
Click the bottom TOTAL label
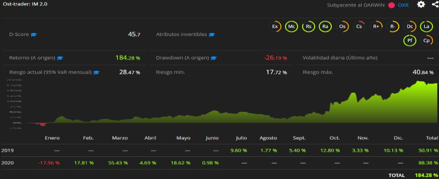396,175
